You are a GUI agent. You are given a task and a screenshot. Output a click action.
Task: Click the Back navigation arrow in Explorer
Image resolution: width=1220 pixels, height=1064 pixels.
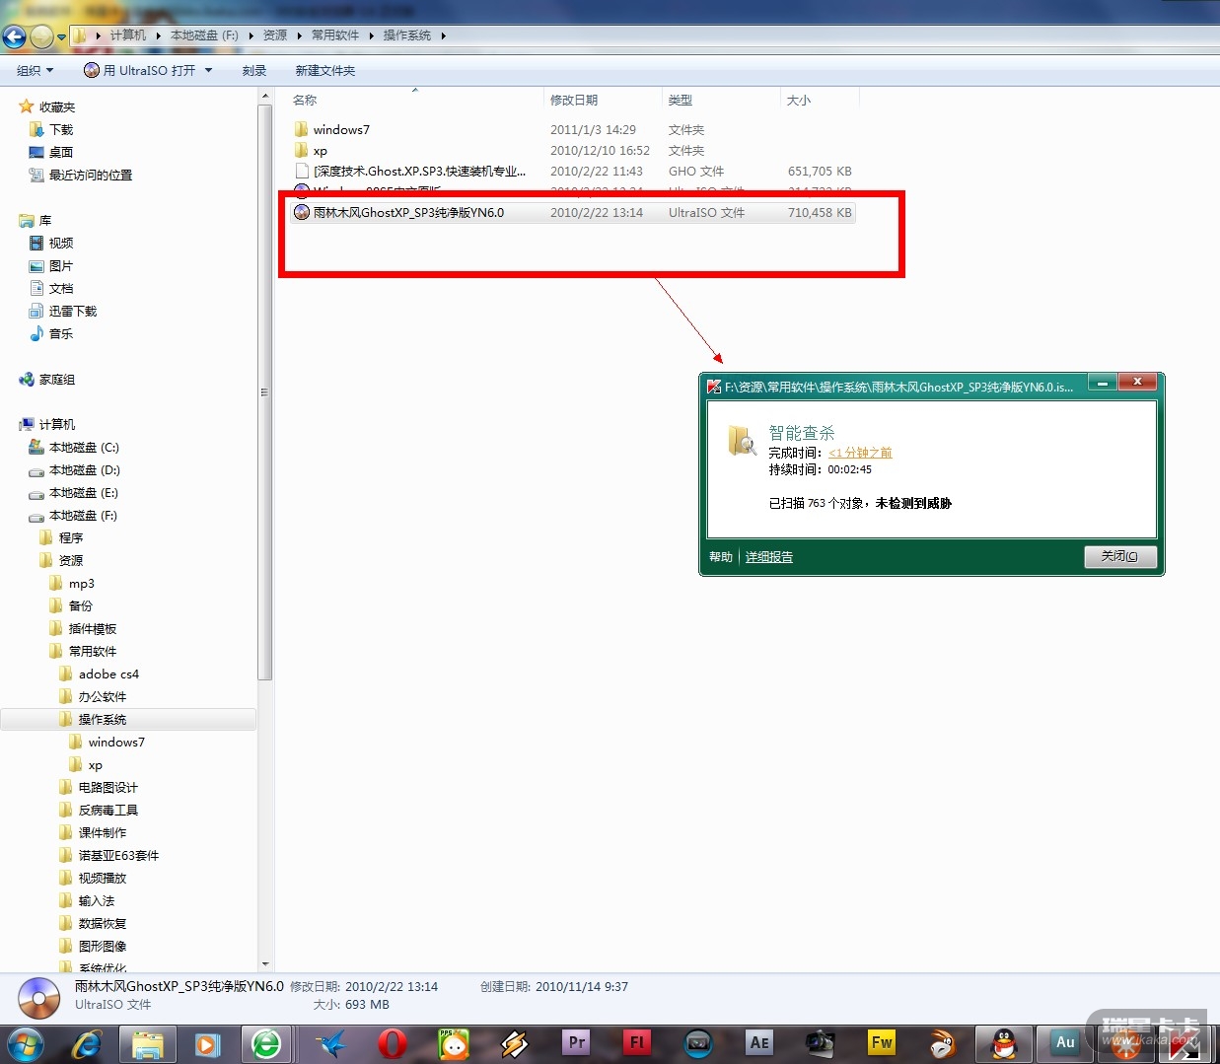click(14, 37)
